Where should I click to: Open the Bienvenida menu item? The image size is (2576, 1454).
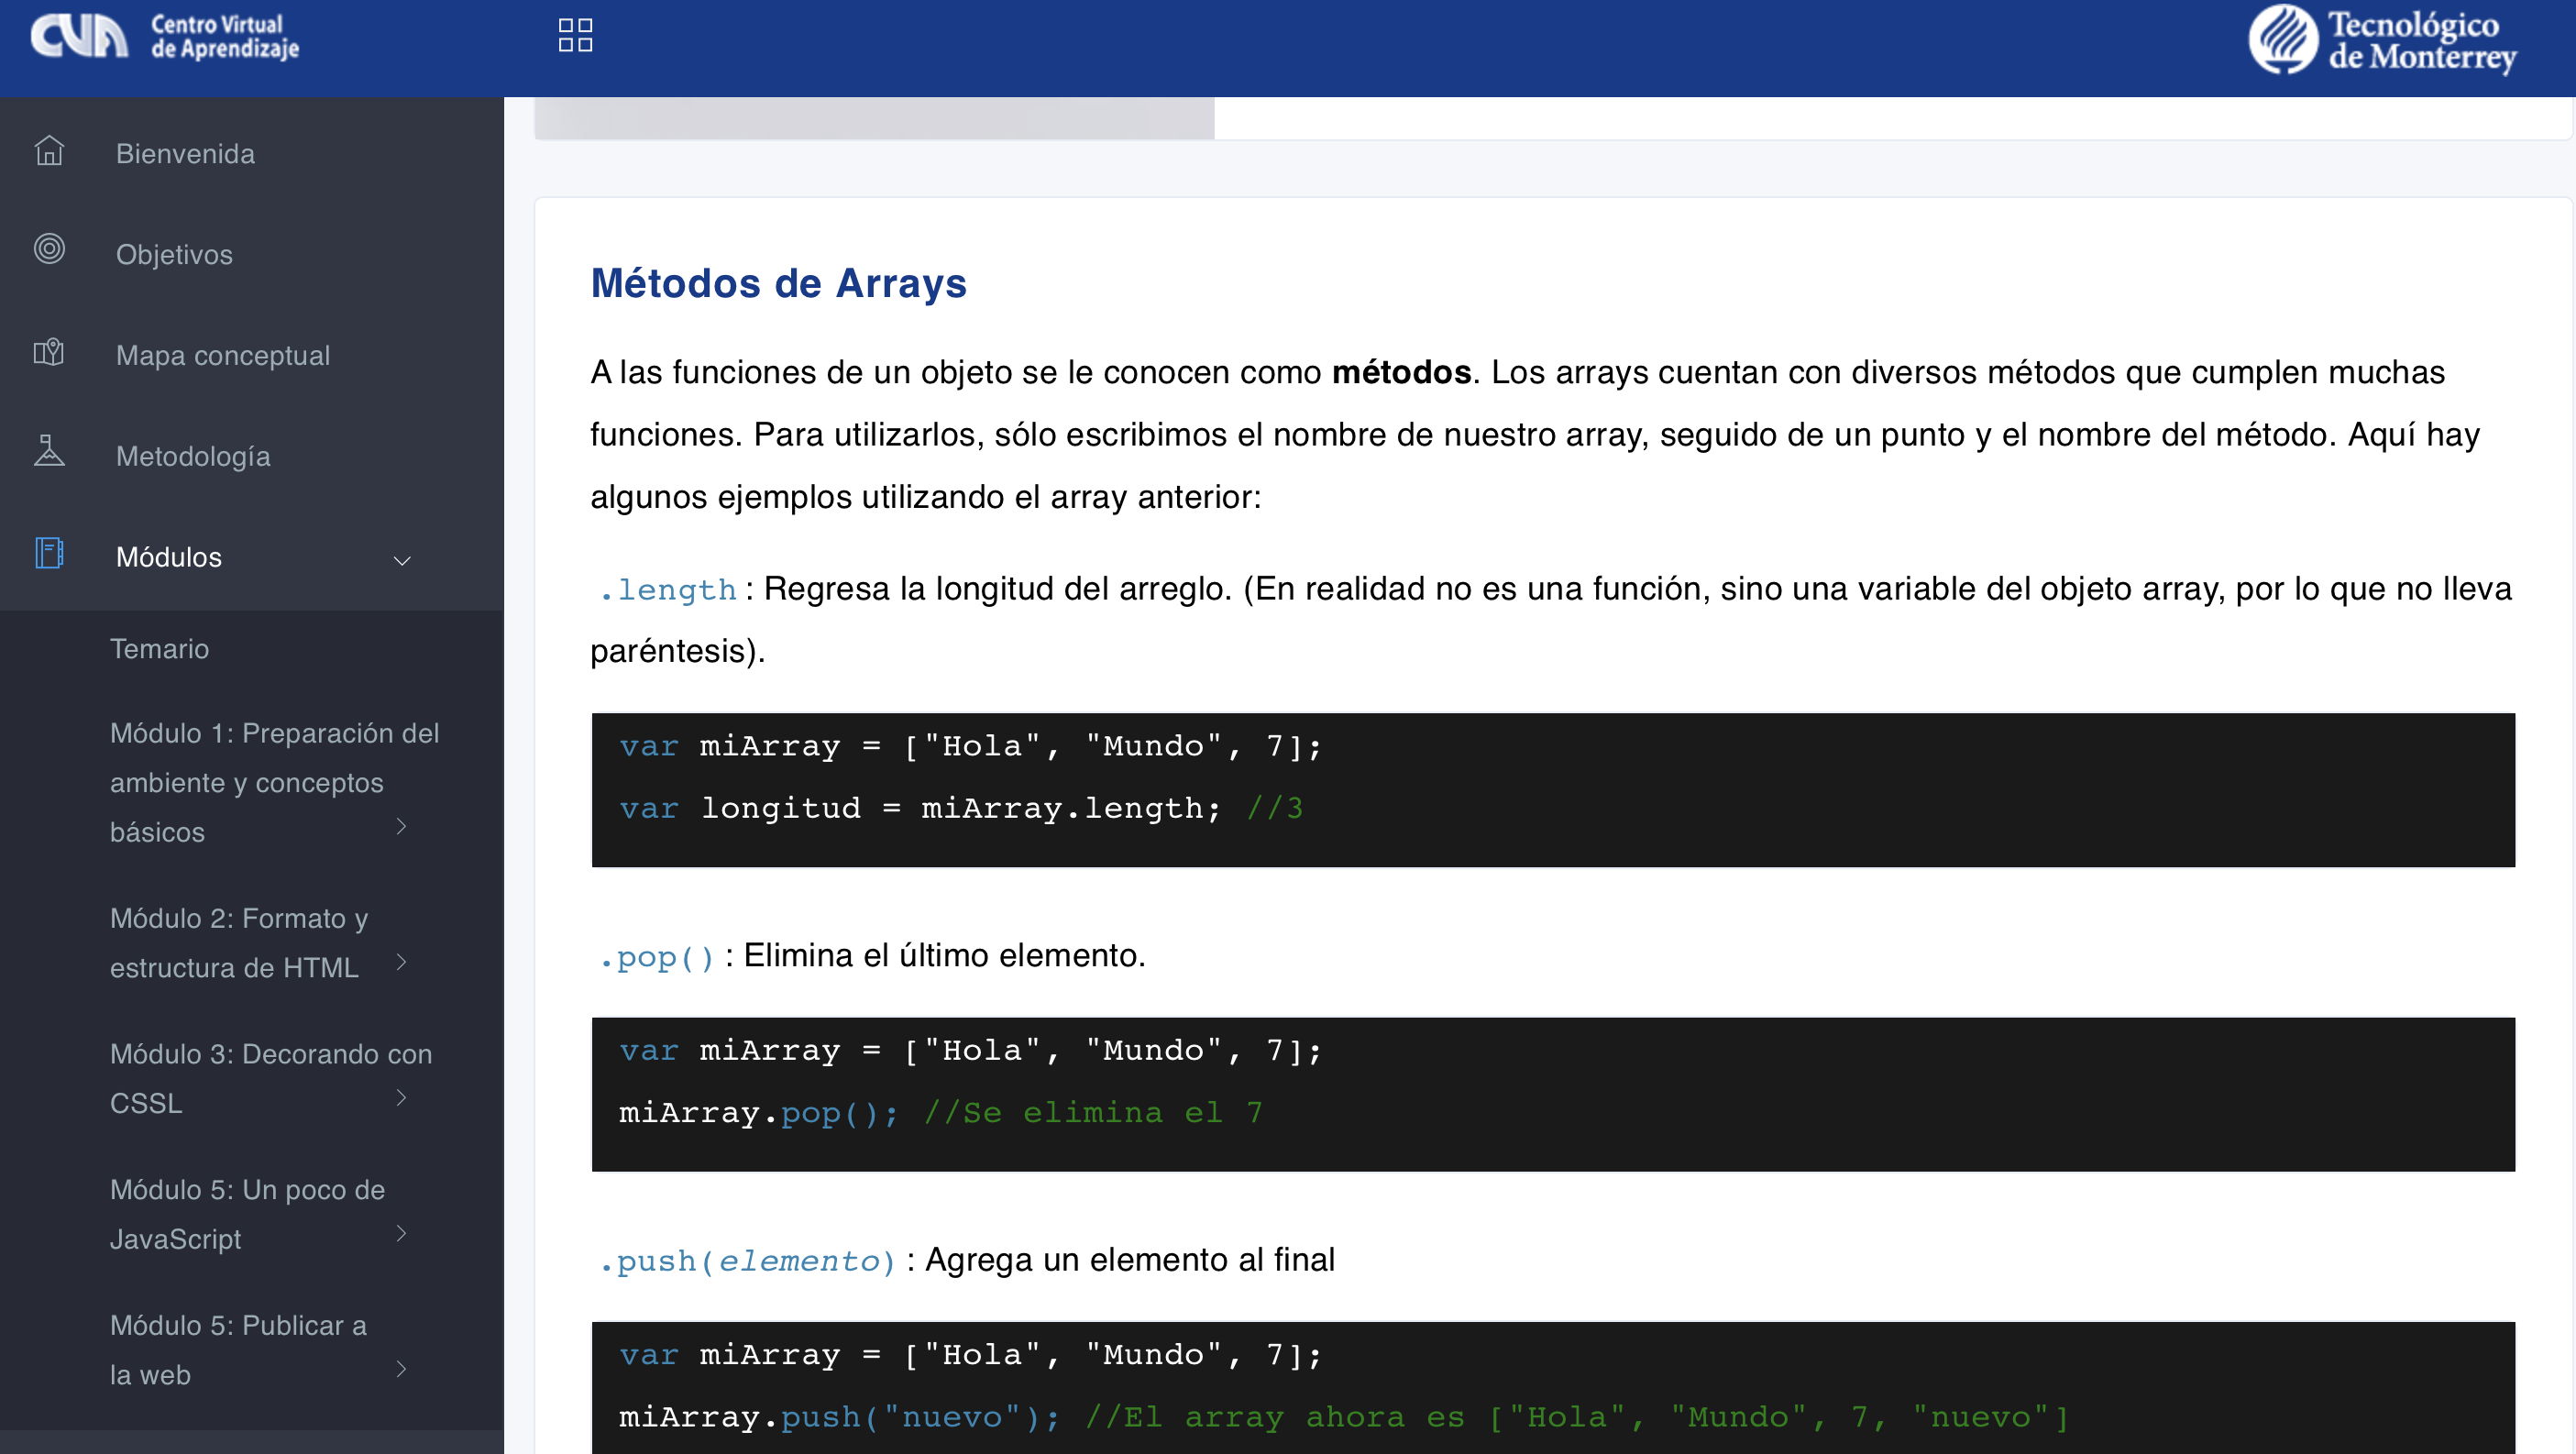point(185,154)
